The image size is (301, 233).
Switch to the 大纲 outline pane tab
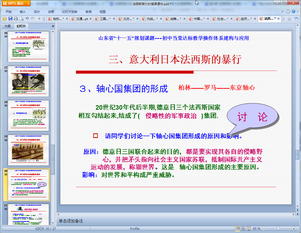point(8,26)
